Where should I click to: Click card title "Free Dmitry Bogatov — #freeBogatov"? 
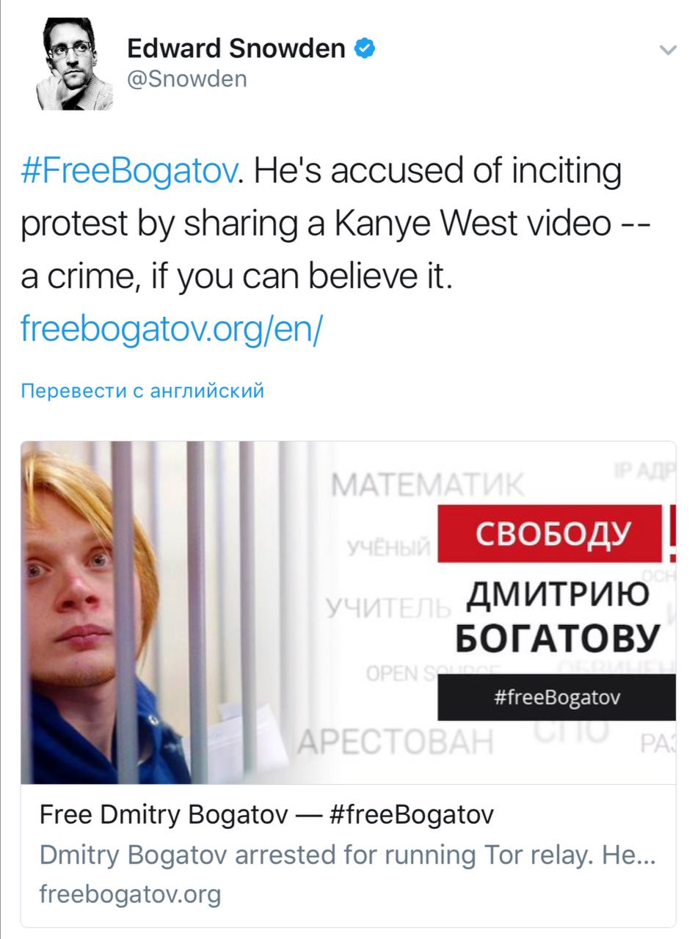[267, 814]
